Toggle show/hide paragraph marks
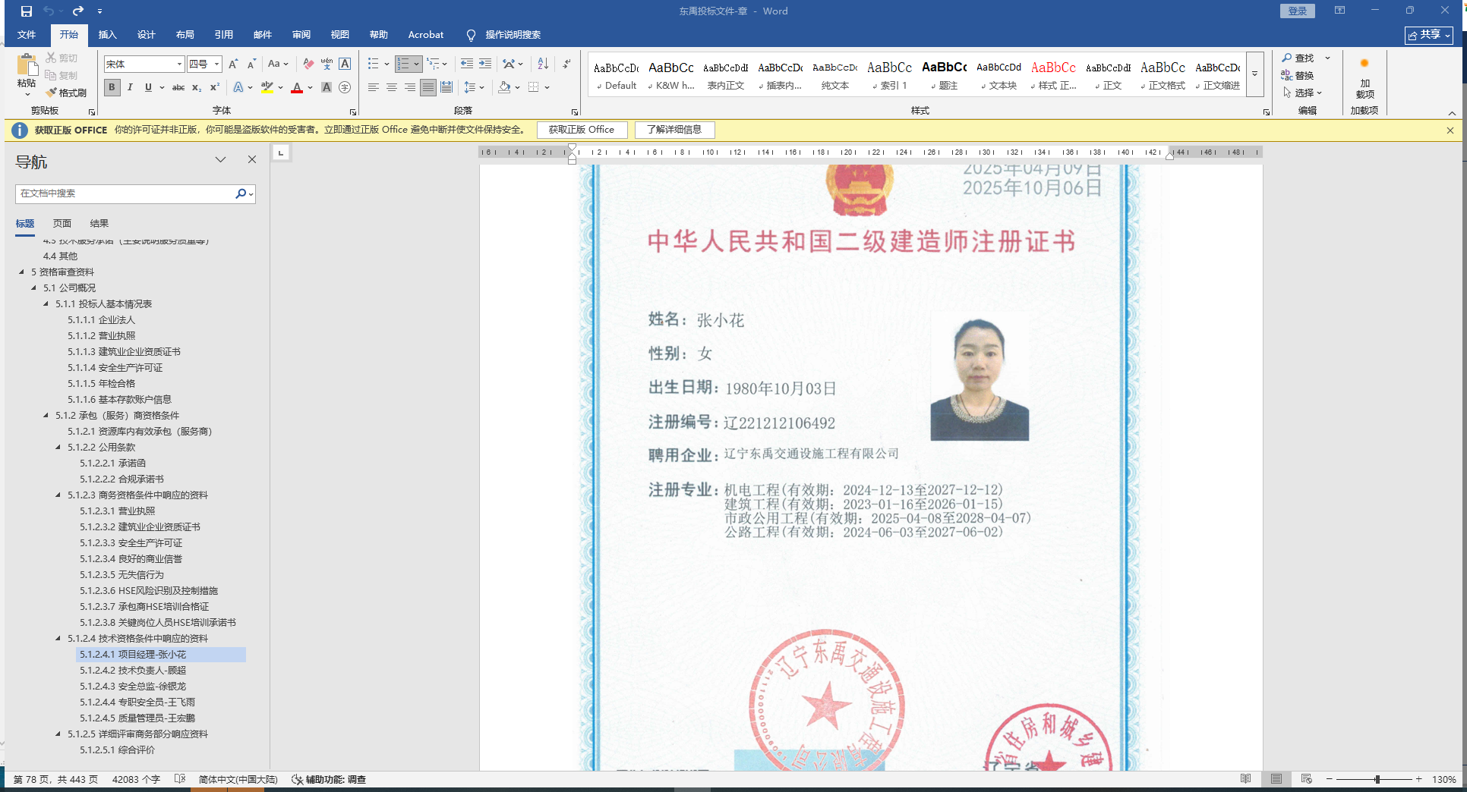 [x=566, y=64]
